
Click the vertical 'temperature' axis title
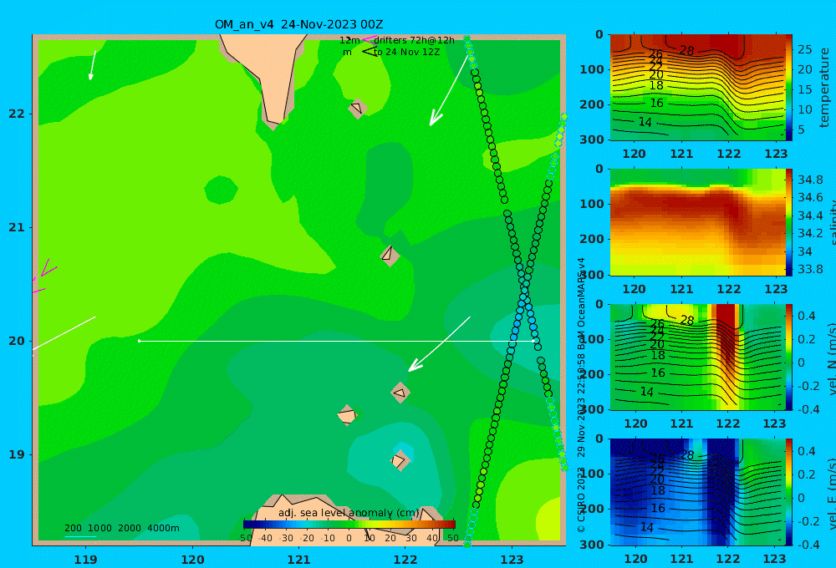(x=825, y=88)
